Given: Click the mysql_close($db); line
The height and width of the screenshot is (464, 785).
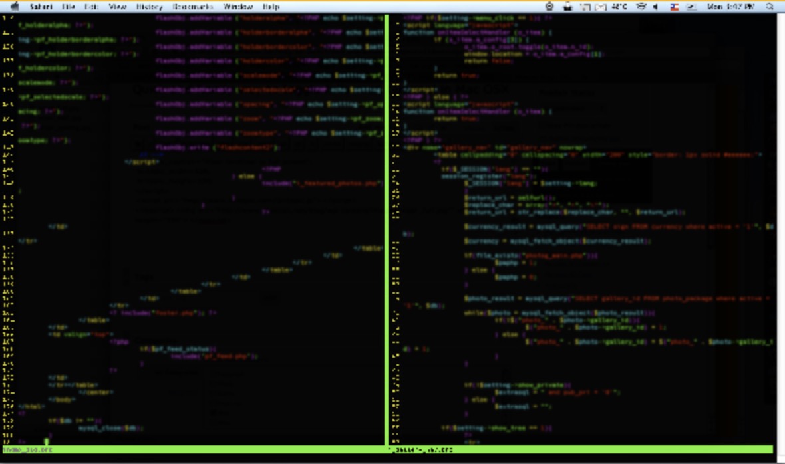Looking at the screenshot, I should [111, 428].
